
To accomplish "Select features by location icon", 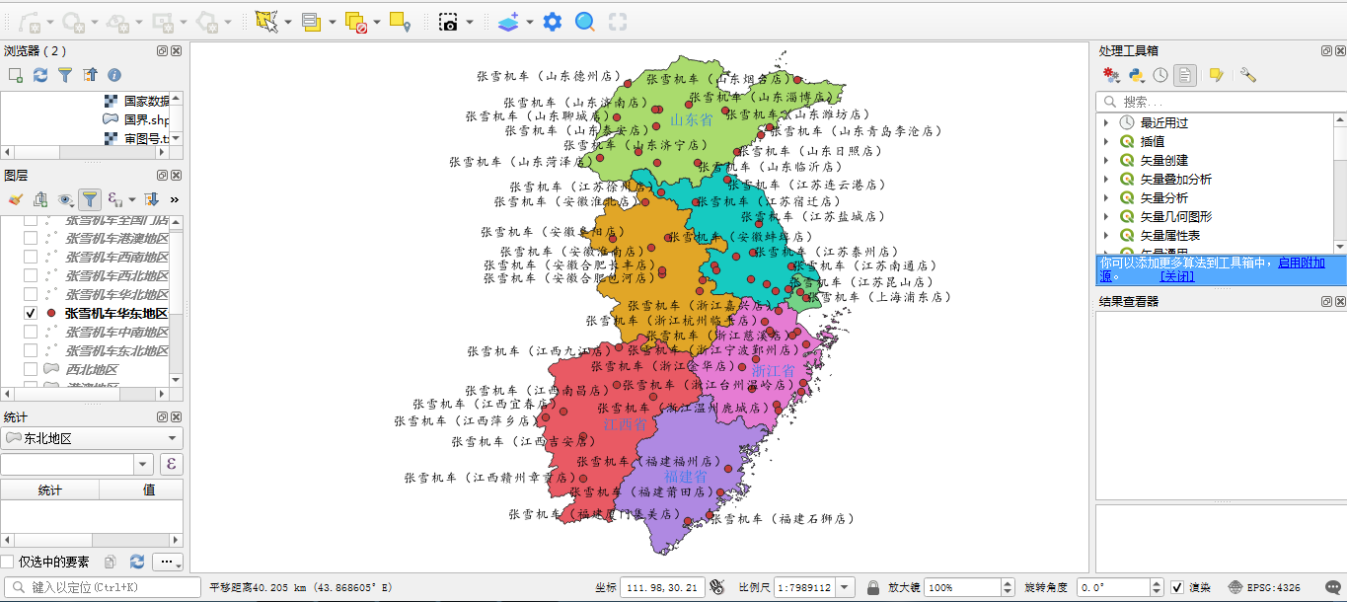I will pos(400,21).
